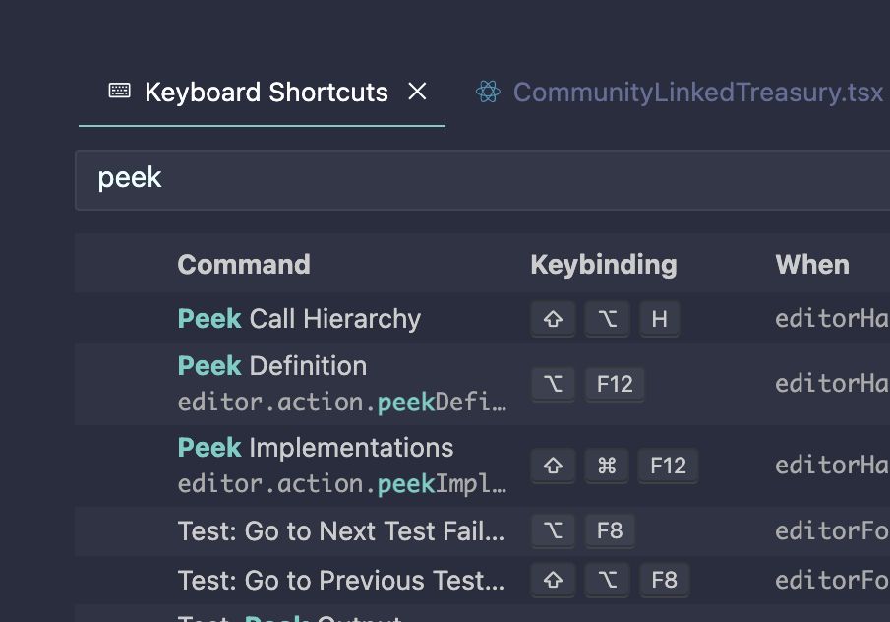Viewport: 890px width, 622px height.
Task: Sort by the Command column header
Action: [x=244, y=264]
